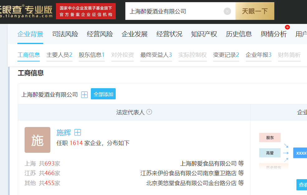Screen dimensions: 307x195
Task: Click the blue xxxx box in the diagram
Action: pyautogui.click(x=300, y=153)
